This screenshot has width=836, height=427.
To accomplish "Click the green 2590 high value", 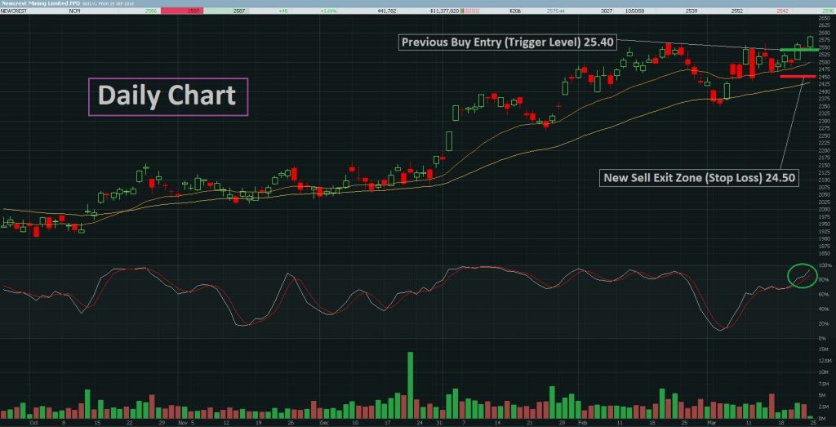I will (x=827, y=11).
